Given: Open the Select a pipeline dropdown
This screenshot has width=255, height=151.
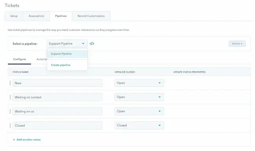Looking at the screenshot, I should [x=67, y=43].
